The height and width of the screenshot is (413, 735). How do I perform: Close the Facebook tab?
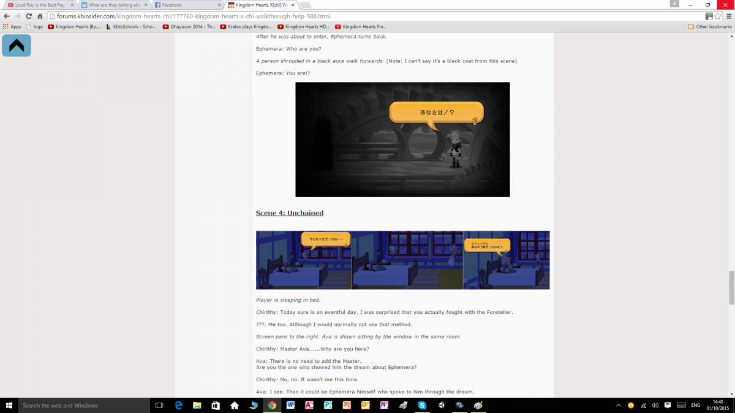(219, 5)
